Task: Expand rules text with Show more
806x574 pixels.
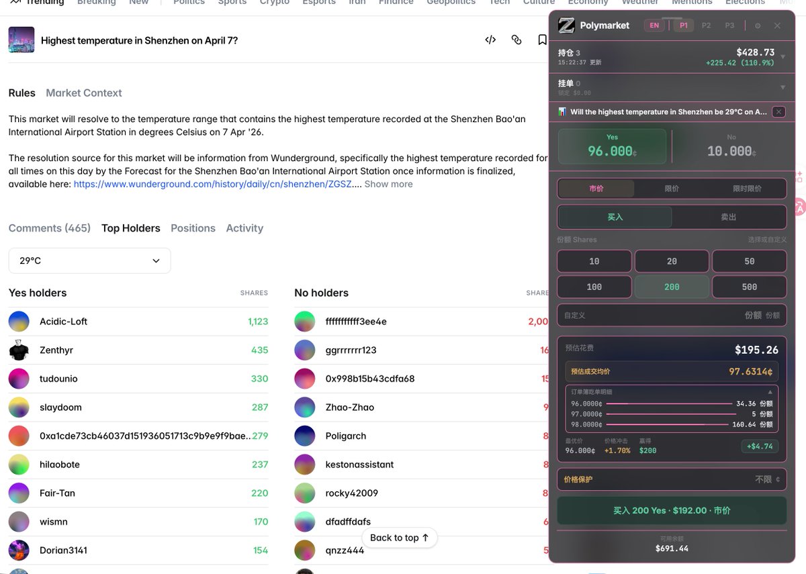Action: click(x=388, y=184)
